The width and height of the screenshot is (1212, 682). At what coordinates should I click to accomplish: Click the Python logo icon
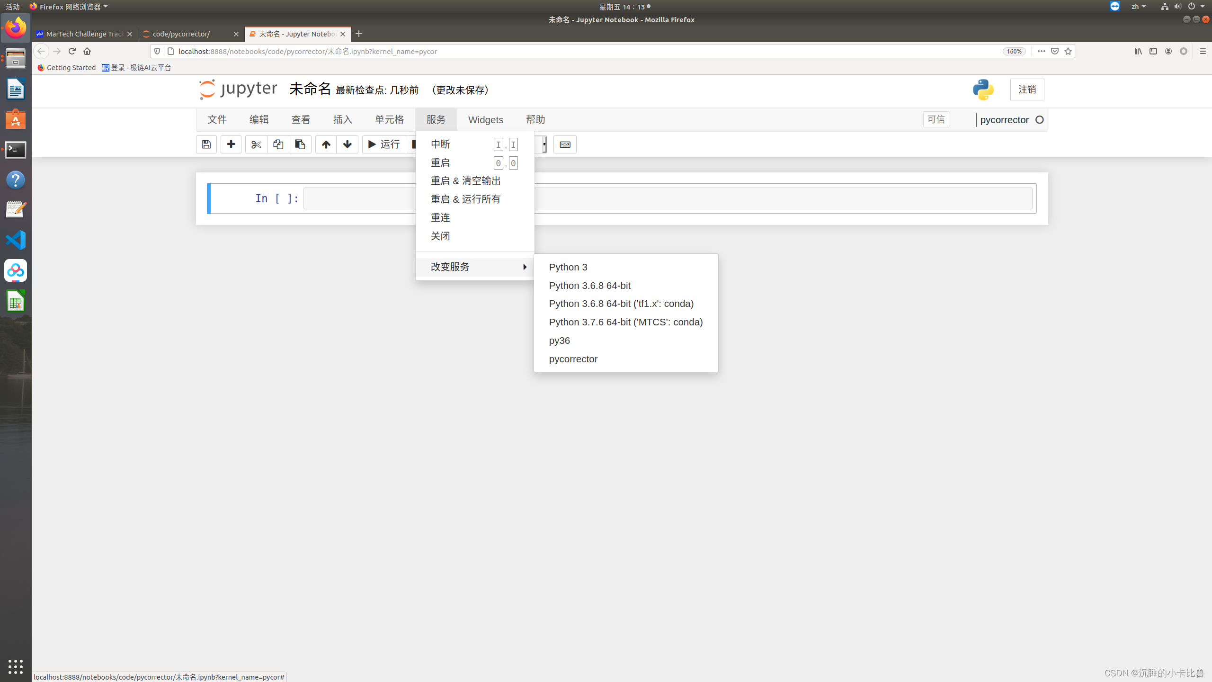coord(983,90)
